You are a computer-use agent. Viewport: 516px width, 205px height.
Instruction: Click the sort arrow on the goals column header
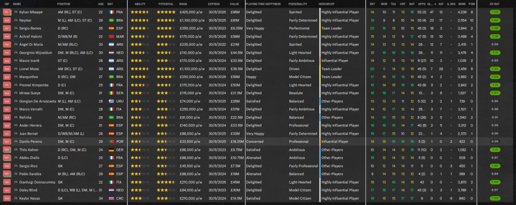[x=435, y=4]
